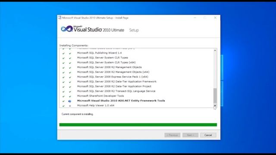Click the setup window title bar icon
276x155 pixels.
pos(60,18)
